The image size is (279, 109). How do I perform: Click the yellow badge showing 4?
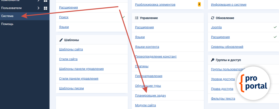pos(199,4)
